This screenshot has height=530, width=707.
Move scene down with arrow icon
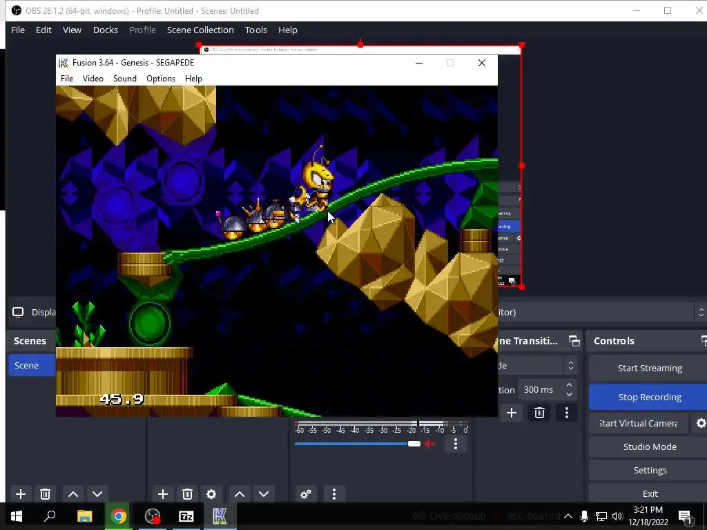click(x=97, y=494)
